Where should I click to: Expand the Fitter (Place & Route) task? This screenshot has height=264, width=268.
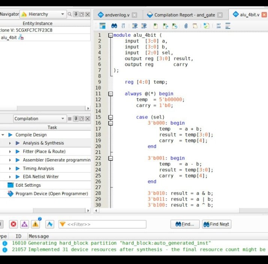(10, 151)
